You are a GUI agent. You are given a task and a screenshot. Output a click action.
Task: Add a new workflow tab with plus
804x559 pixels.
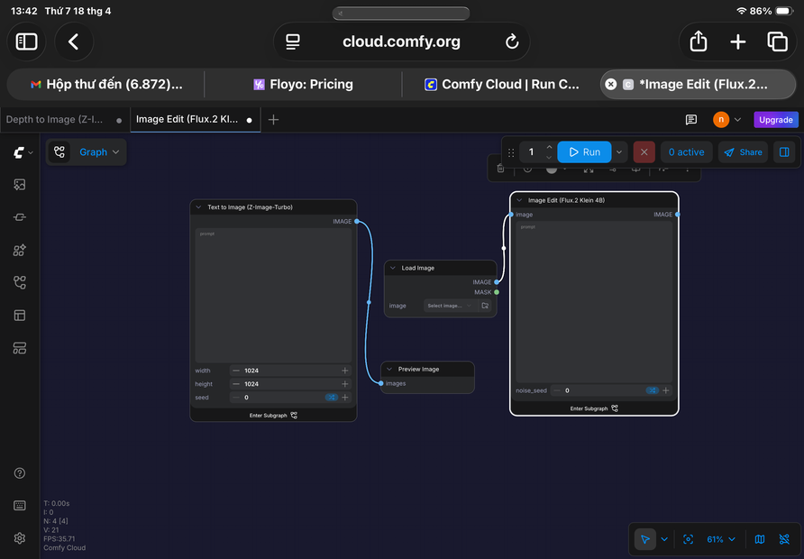[x=273, y=120]
